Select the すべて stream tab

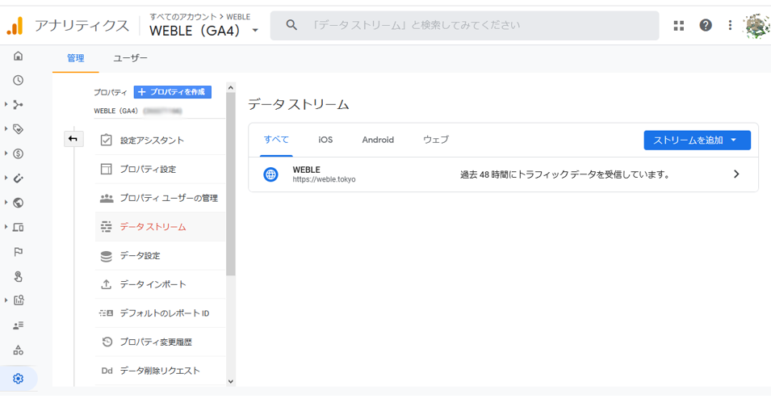(276, 140)
